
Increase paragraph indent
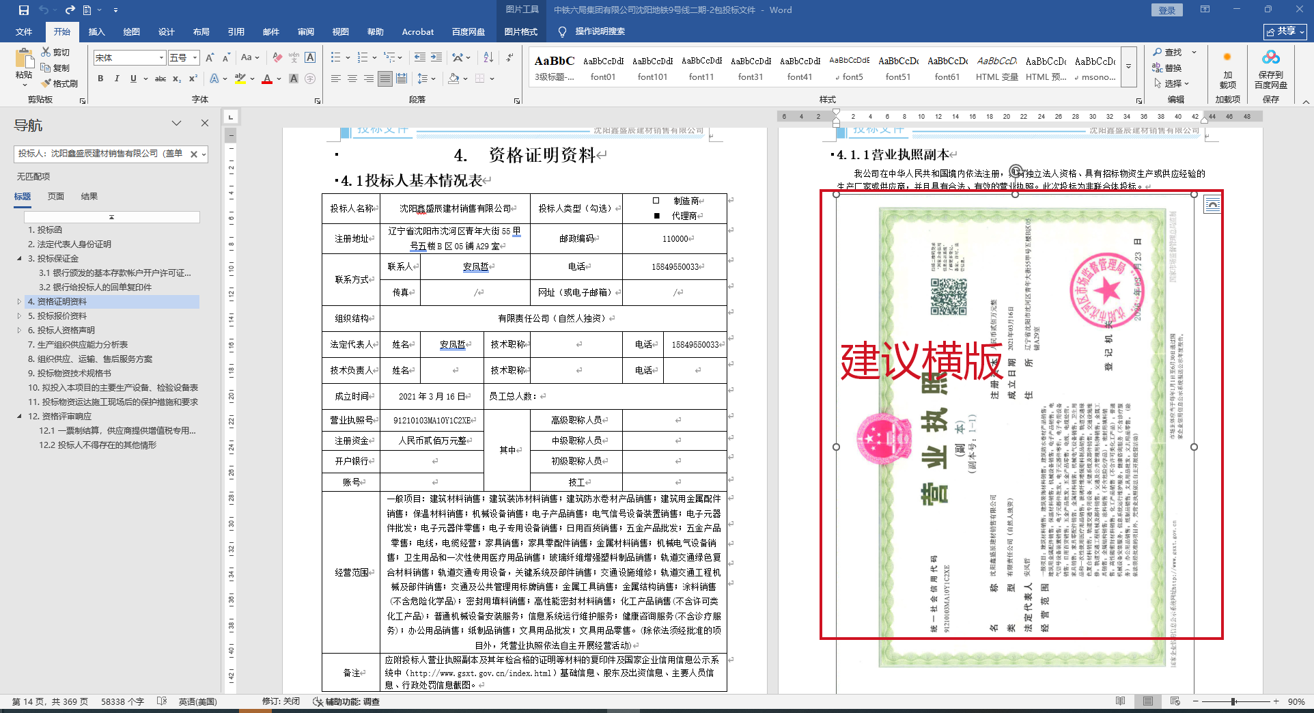tap(436, 57)
